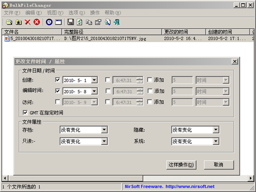
Task: Click the jpg file icon in list row
Action: click(x=7, y=38)
